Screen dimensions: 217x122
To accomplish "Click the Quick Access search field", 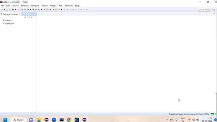I will point(205,9).
